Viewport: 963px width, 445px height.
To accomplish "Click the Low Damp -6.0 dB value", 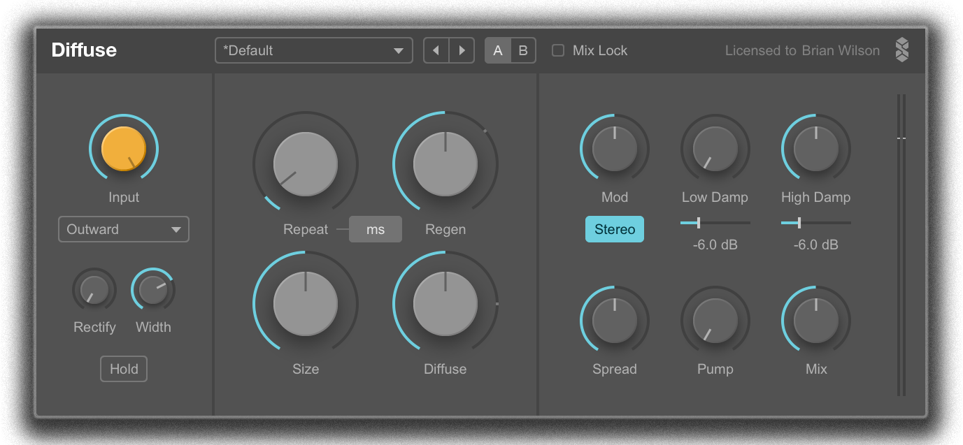I will (x=715, y=245).
